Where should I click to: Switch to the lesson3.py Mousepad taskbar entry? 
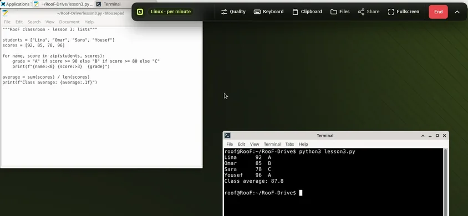(64, 4)
